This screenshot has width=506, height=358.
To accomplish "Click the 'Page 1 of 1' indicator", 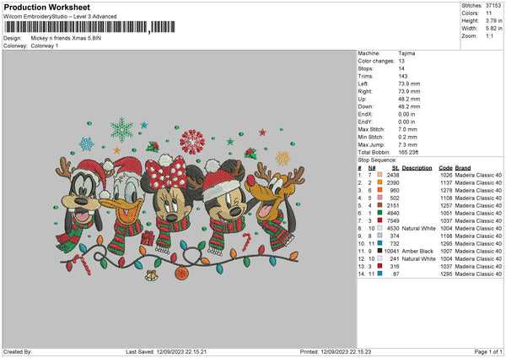I will (x=488, y=352).
